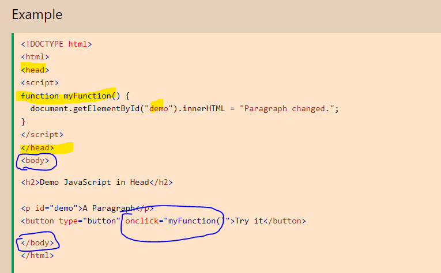Select the opening <script> tag
441x273 pixels.
click(x=40, y=83)
